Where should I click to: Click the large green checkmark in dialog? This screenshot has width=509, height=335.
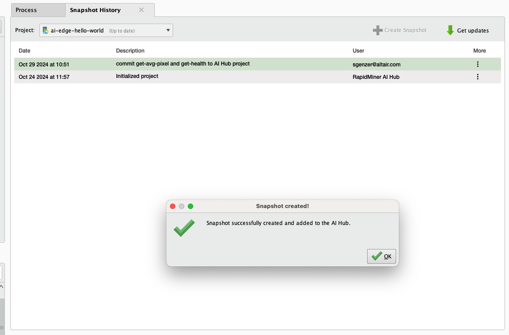coord(184,228)
